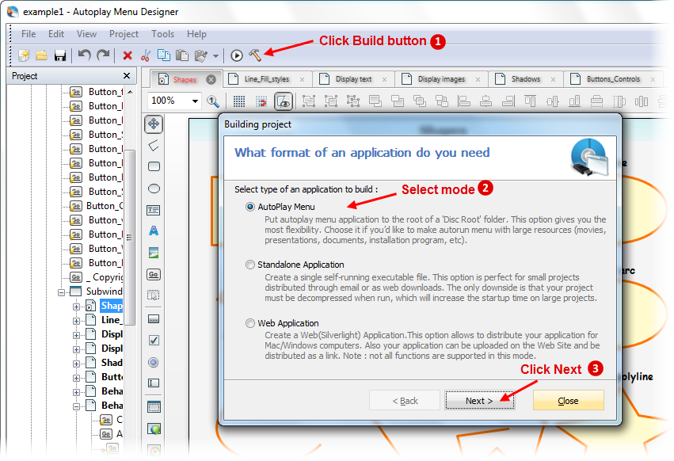Close the Shapes tab with its X
This screenshot has width=674, height=461.
211,79
